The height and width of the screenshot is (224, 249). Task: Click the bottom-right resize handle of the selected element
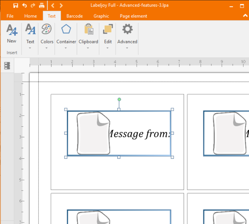pyautogui.click(x=172, y=157)
